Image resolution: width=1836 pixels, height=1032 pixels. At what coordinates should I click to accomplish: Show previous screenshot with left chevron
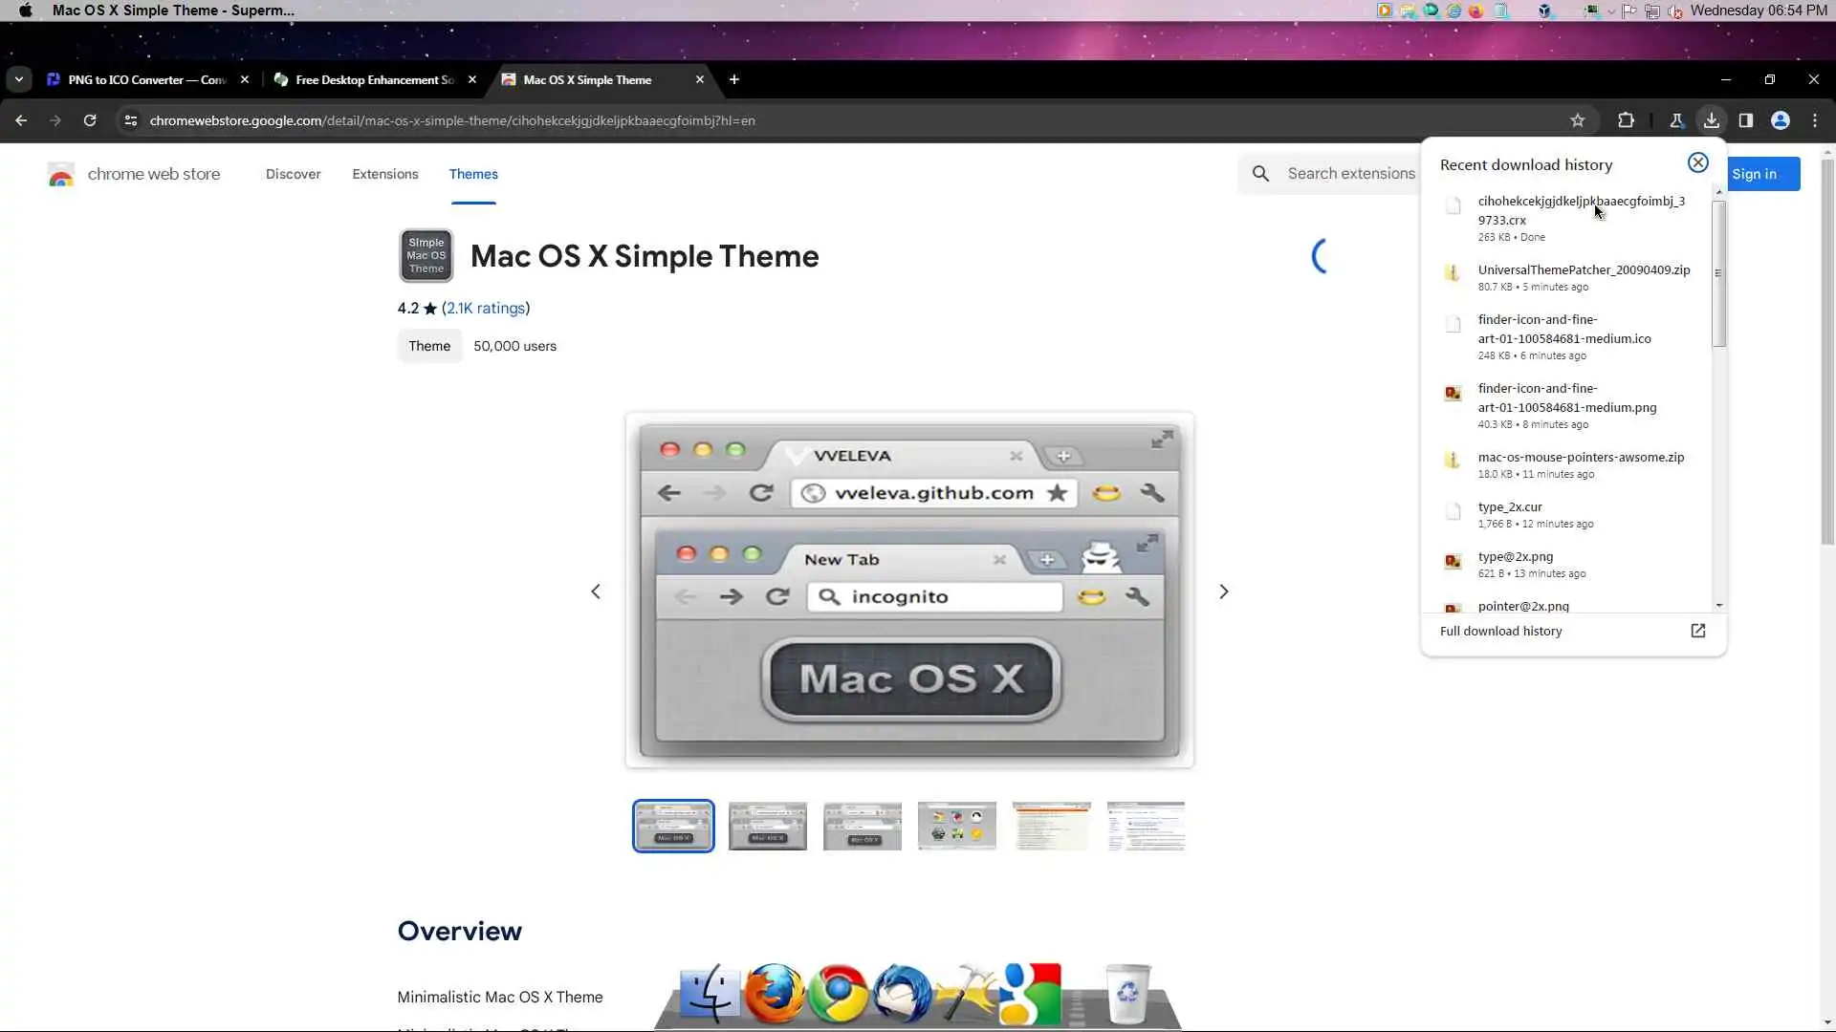[596, 591]
